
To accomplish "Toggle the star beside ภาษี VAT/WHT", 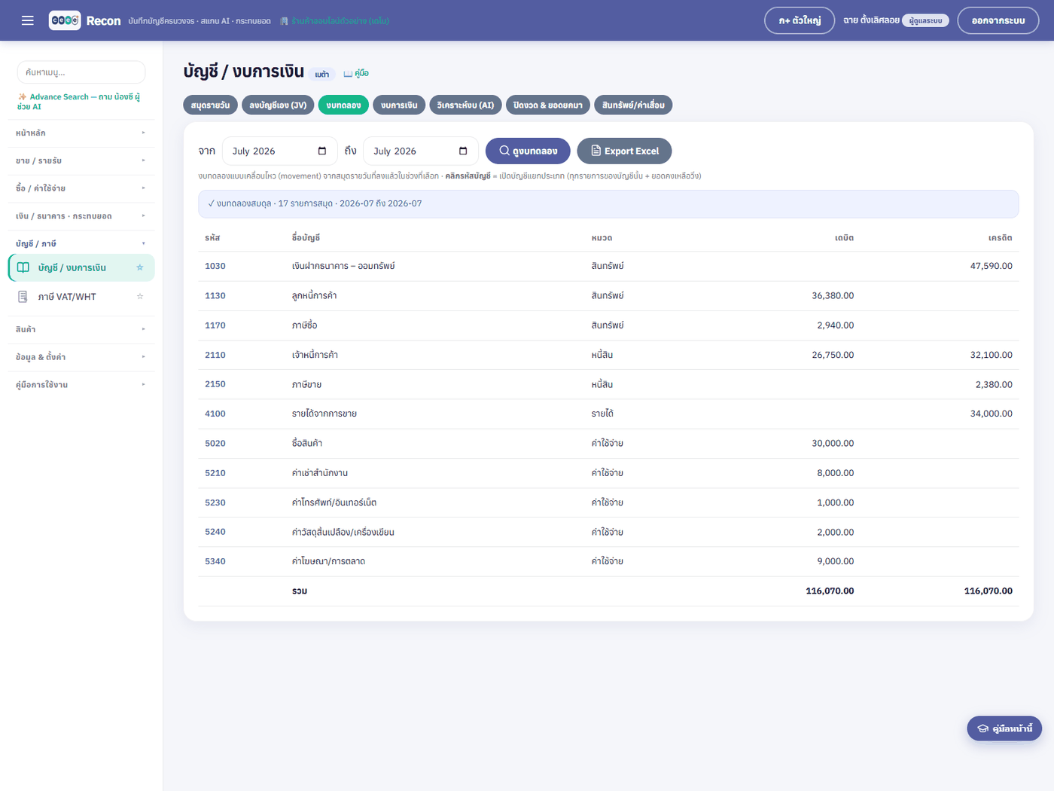I will click(x=140, y=297).
